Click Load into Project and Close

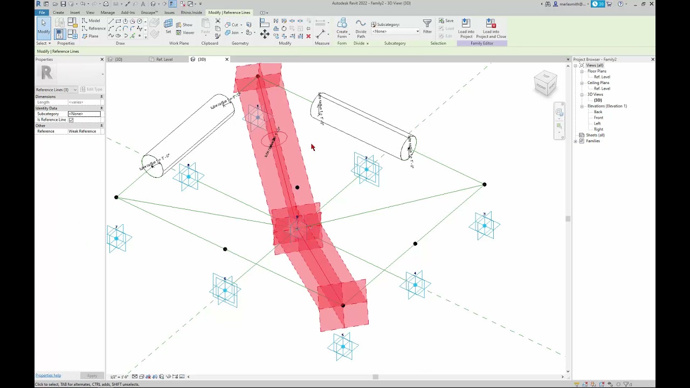(491, 28)
